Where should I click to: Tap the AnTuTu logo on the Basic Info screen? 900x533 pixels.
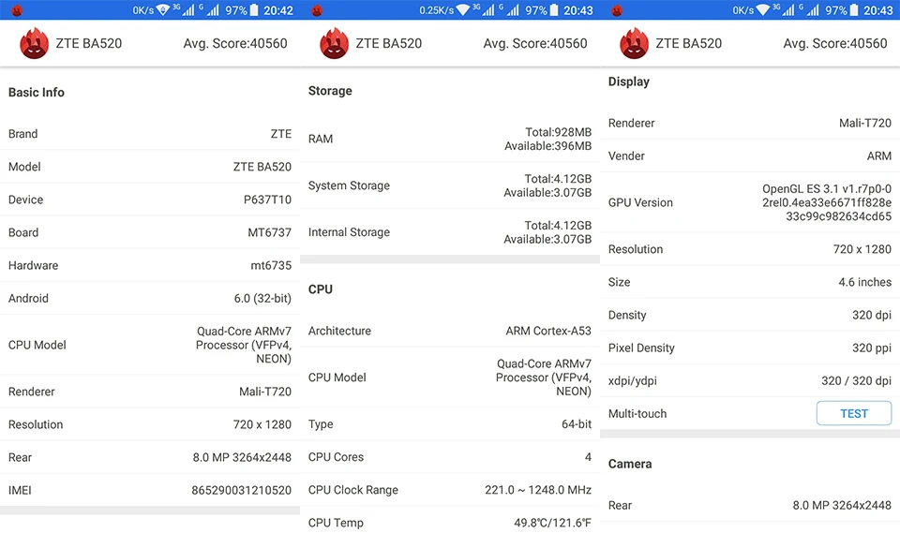34,43
